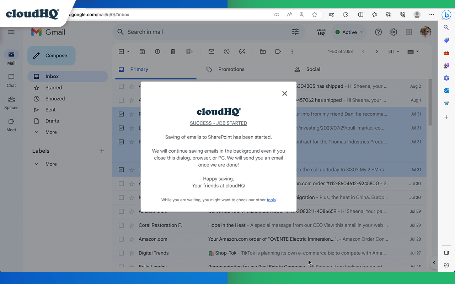Uncheck the bull-market investing email
The height and width of the screenshot is (284, 455).
[x=121, y=128]
